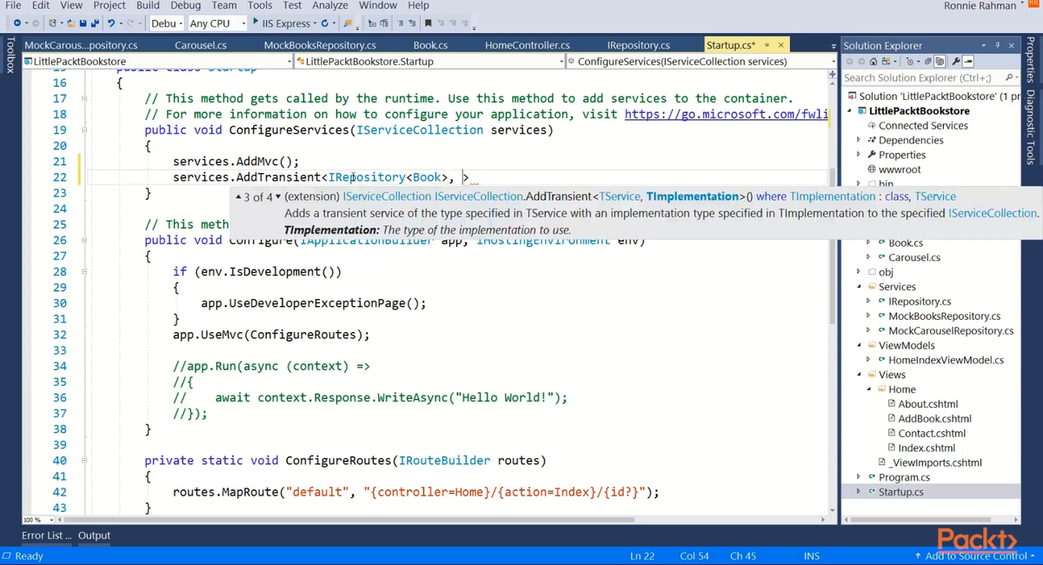This screenshot has width=1043, height=565.
Task: Expand the Startup.cs tree node
Action: (859, 492)
